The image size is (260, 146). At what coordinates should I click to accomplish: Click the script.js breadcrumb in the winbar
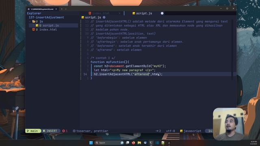pyautogui.click(x=93, y=17)
